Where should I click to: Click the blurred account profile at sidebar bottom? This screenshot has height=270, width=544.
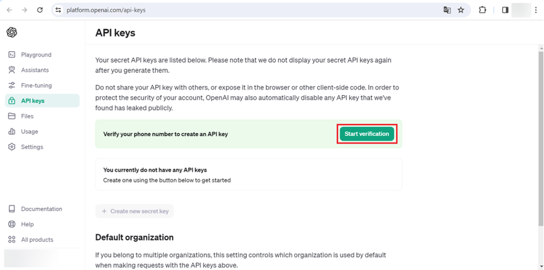(31, 259)
